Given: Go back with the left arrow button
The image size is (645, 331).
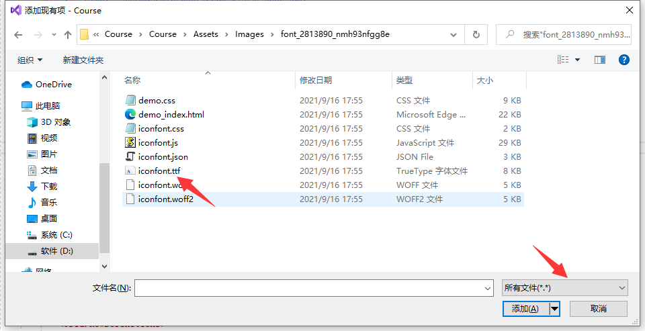Looking at the screenshot, I should (x=18, y=35).
